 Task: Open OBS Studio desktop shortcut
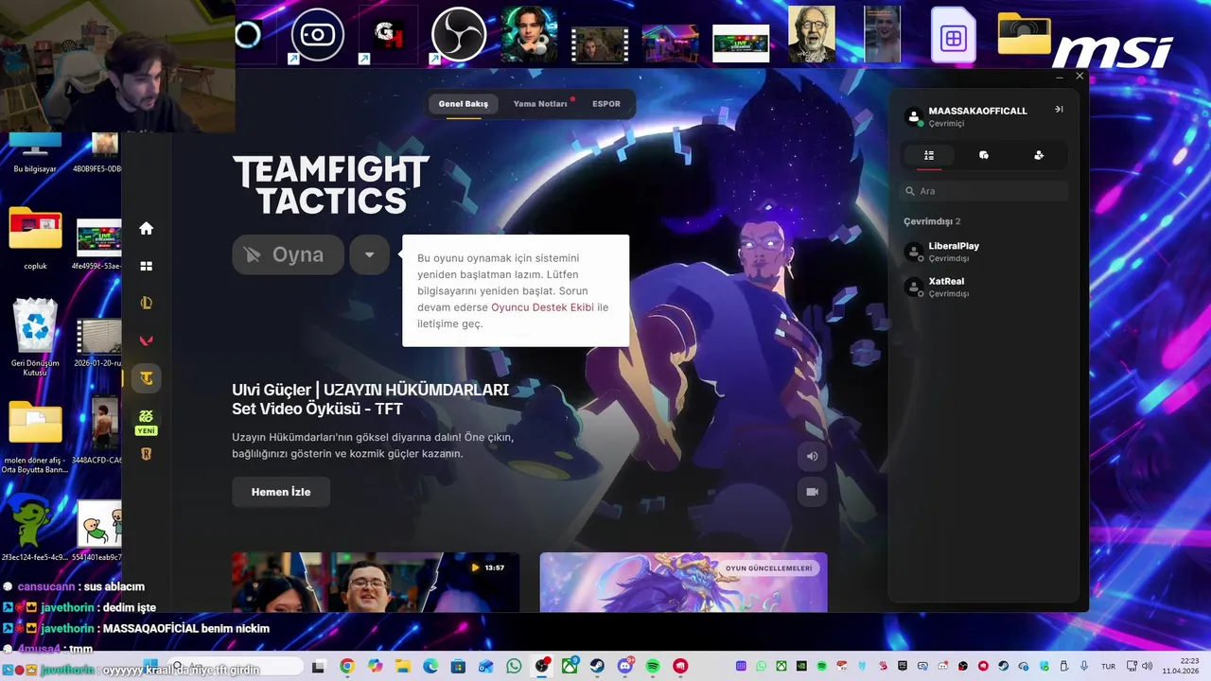(458, 35)
